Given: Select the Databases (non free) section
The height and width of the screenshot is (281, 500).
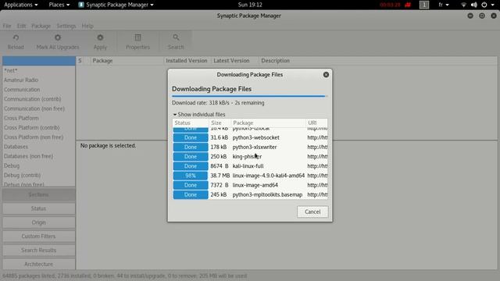Looking at the screenshot, I should 38,156.
